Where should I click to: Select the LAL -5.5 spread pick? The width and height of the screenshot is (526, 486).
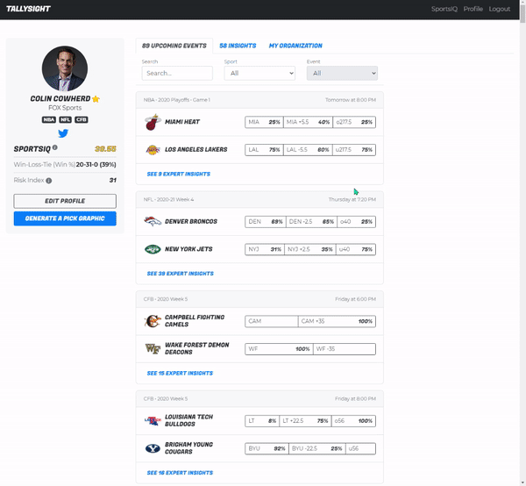[308, 150]
